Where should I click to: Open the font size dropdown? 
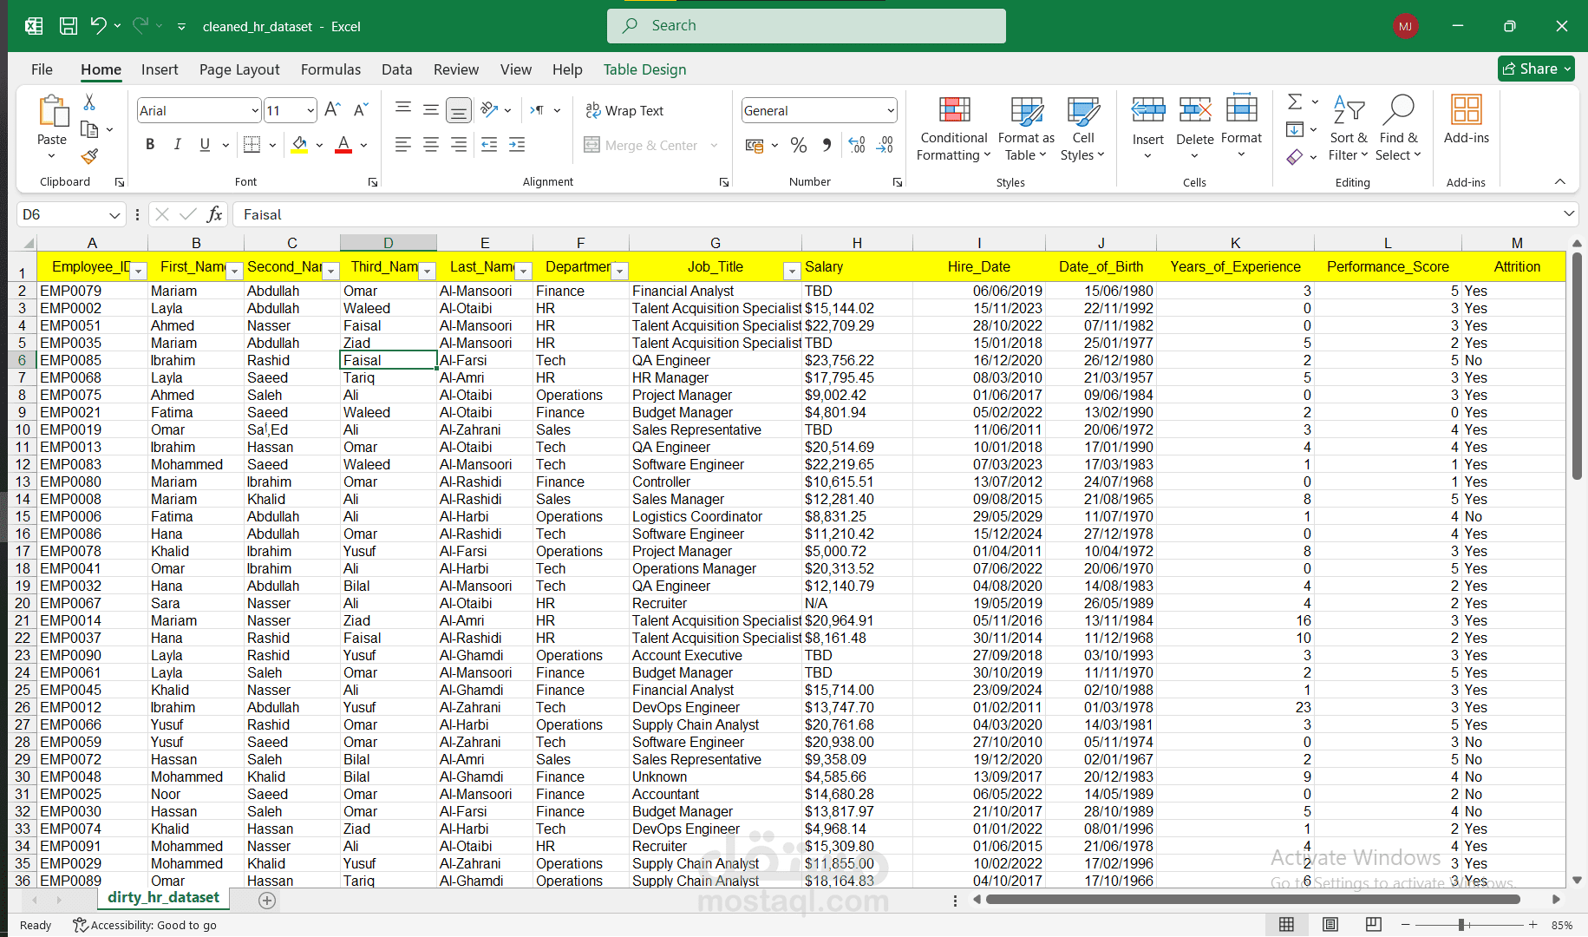pyautogui.click(x=310, y=110)
